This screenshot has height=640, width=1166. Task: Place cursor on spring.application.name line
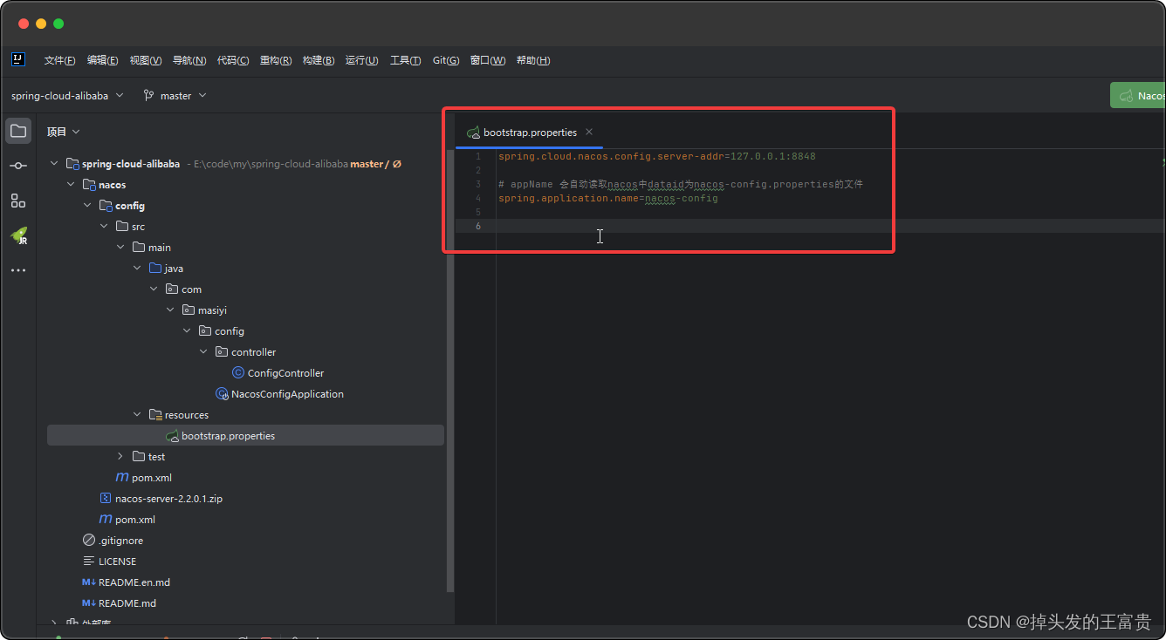pos(608,198)
